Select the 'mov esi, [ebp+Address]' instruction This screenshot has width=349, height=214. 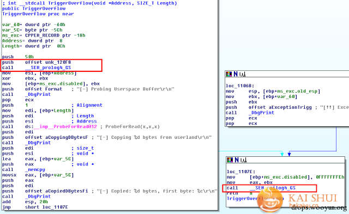pos(39,73)
